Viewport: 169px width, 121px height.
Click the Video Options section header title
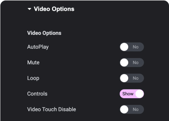(x=54, y=9)
